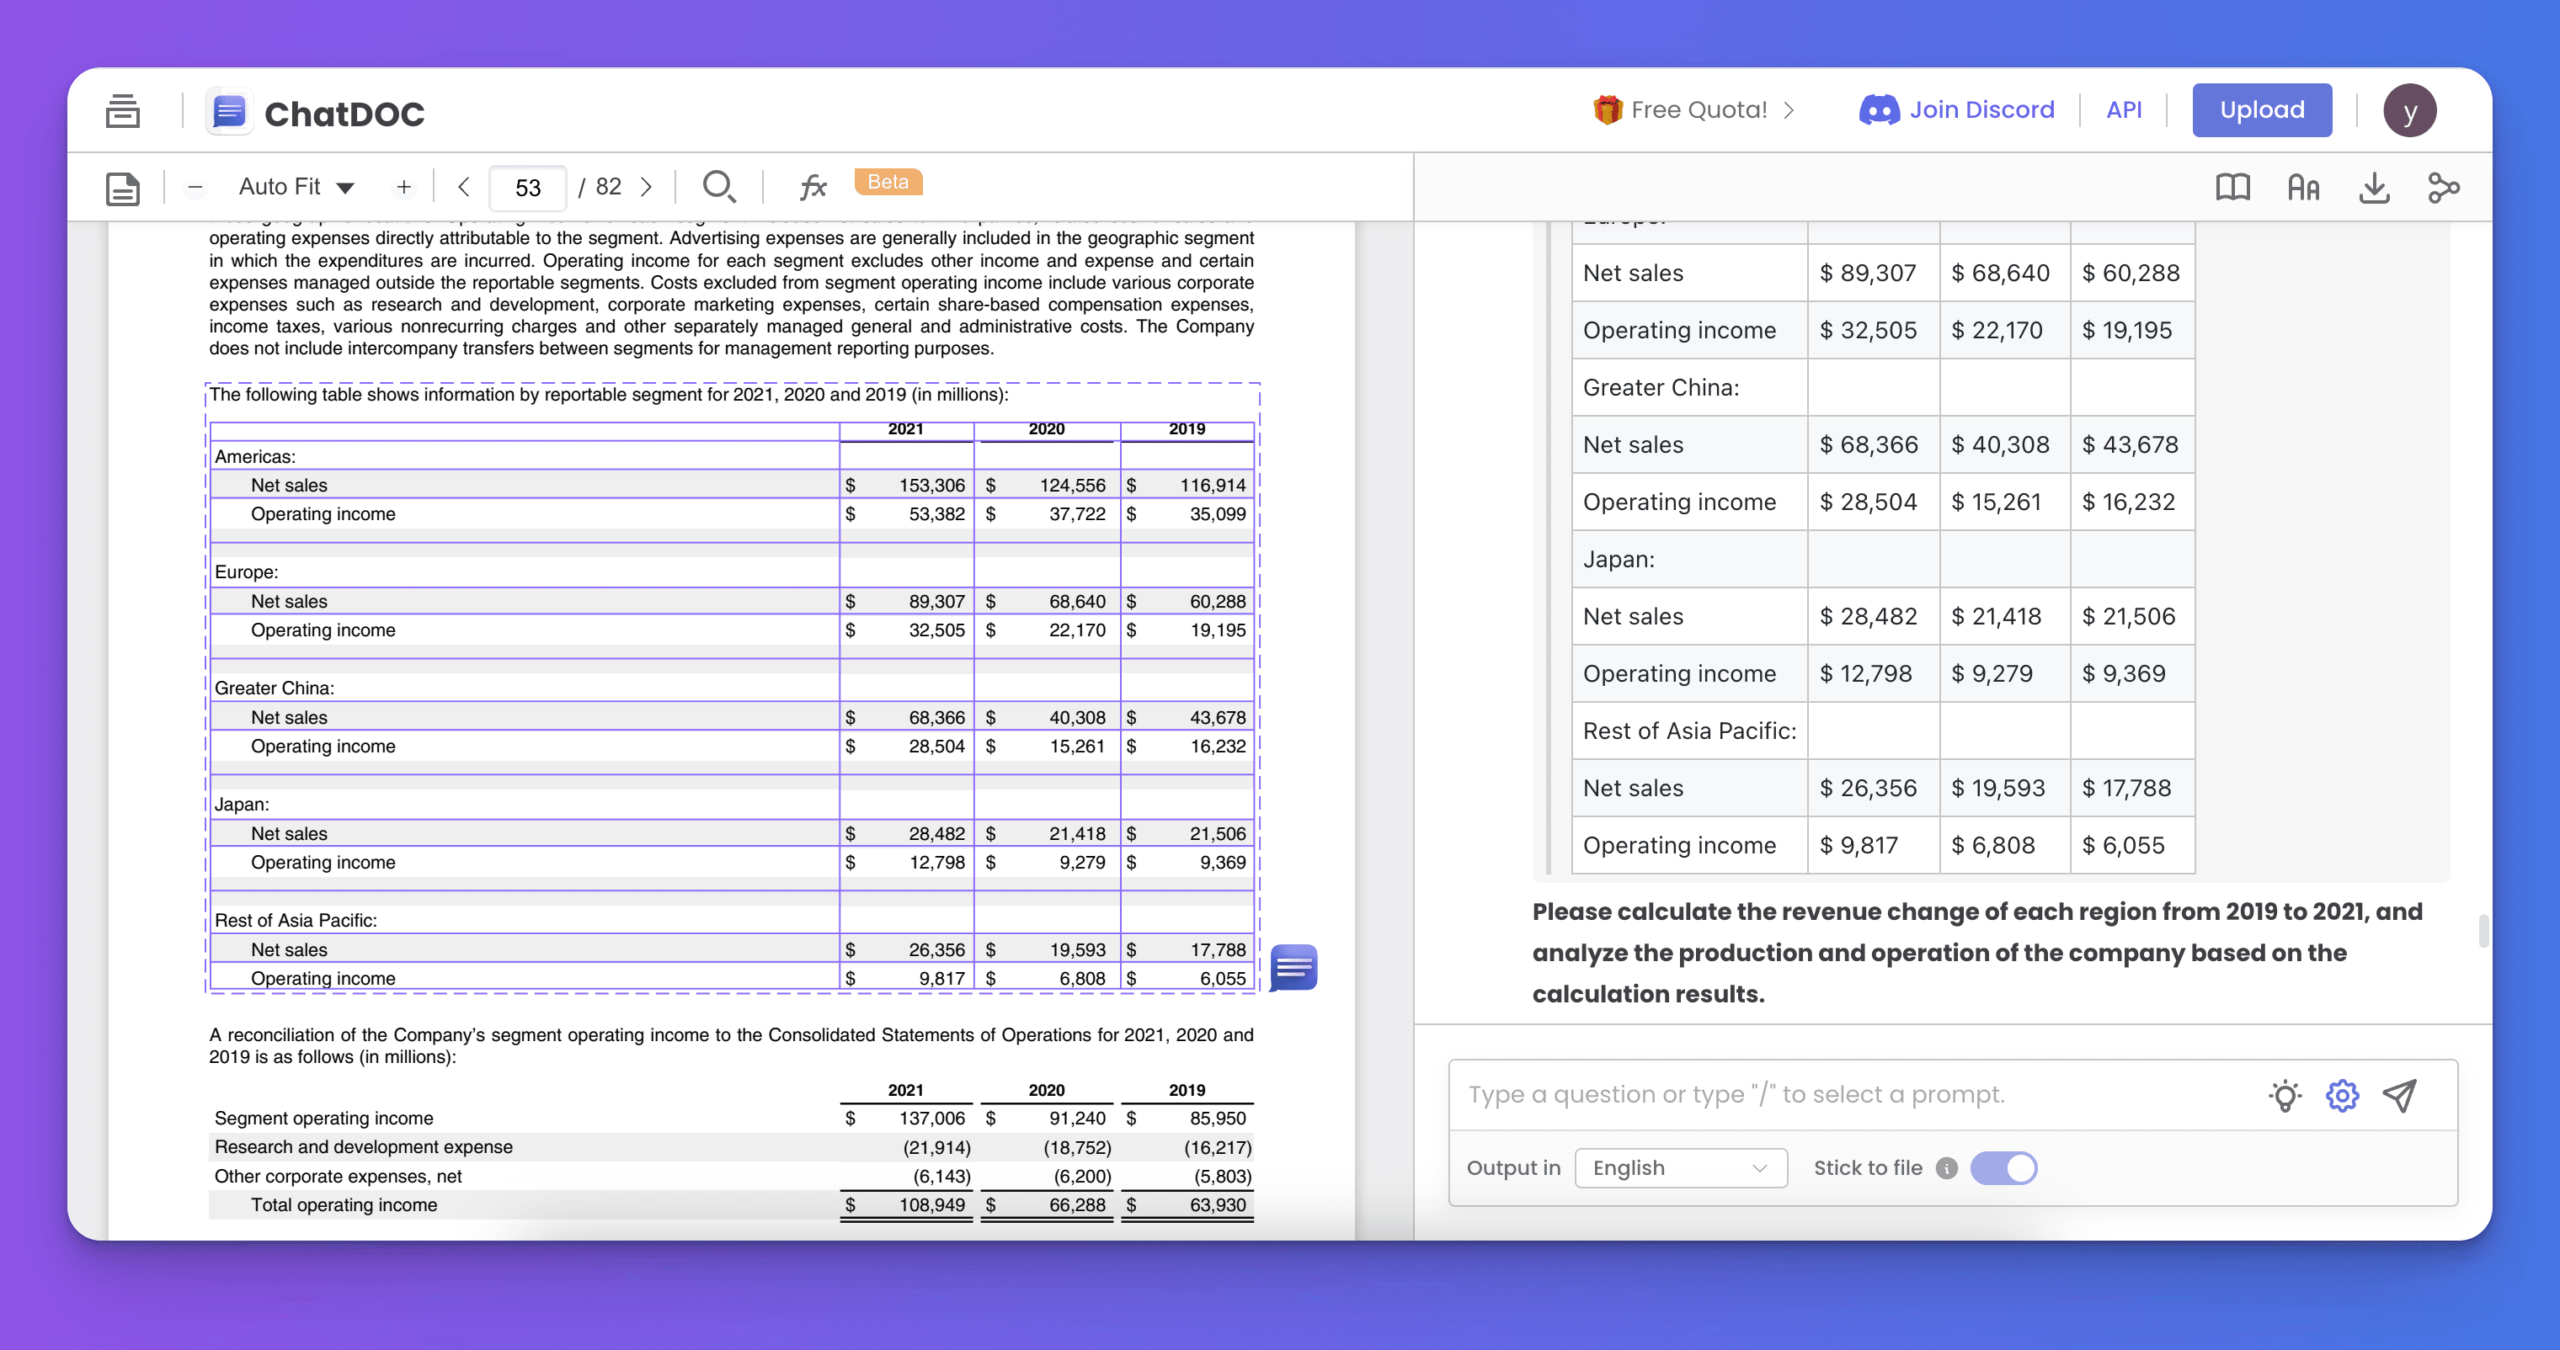The width and height of the screenshot is (2560, 1350).
Task: Change font size with the Aa icon
Action: pyautogui.click(x=2302, y=188)
